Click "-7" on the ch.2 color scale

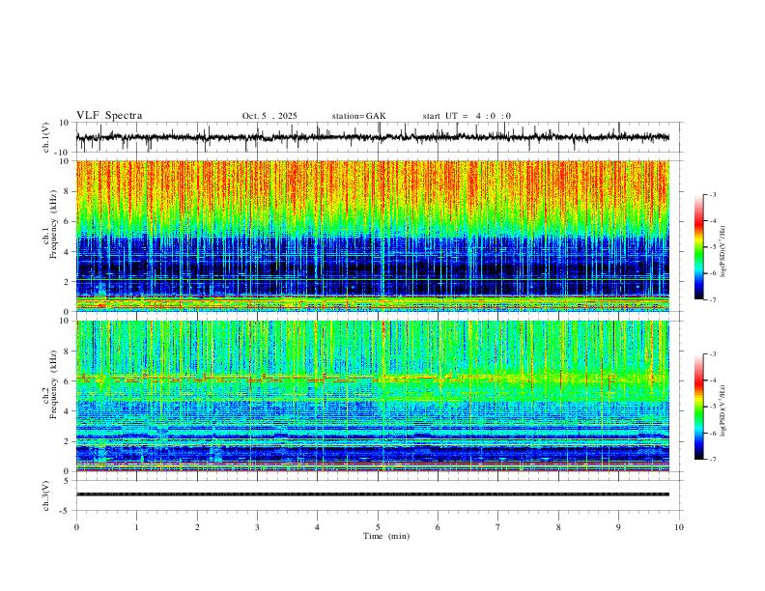tap(712, 460)
